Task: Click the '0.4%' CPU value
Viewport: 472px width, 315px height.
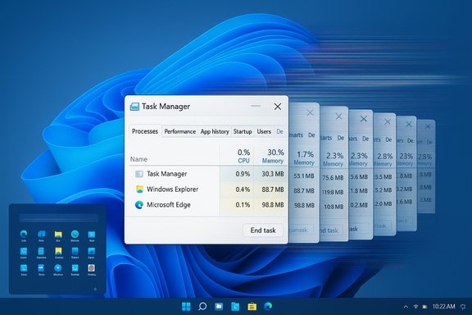Action: click(243, 189)
